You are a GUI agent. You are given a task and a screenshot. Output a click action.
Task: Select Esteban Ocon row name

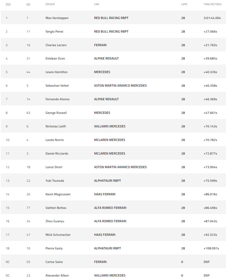tap(55, 59)
